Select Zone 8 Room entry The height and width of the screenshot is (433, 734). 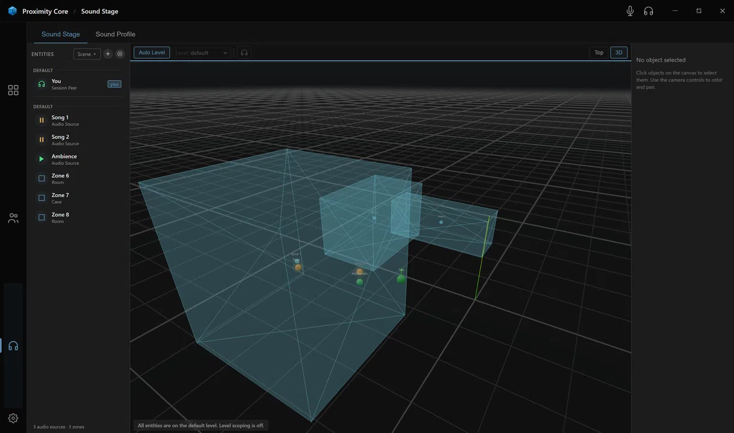pos(78,218)
